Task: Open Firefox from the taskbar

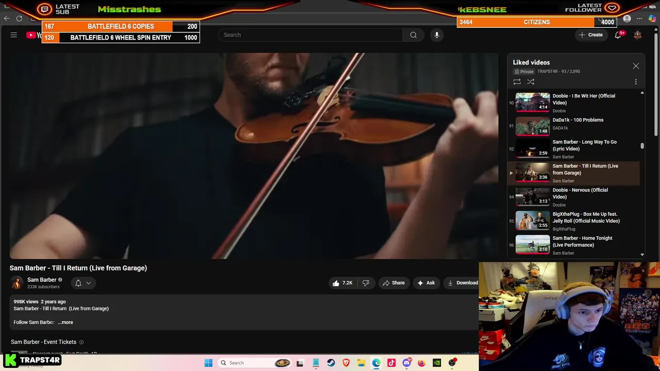Action: (422, 363)
